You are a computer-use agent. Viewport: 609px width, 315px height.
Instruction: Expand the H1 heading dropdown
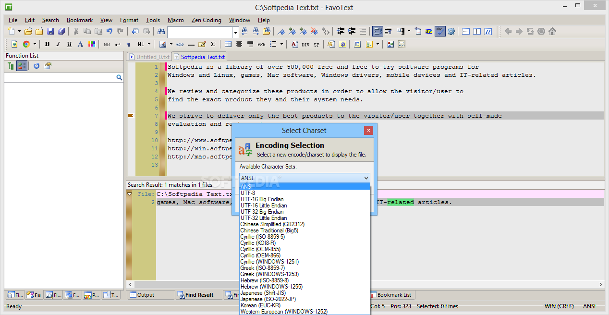pos(149,44)
